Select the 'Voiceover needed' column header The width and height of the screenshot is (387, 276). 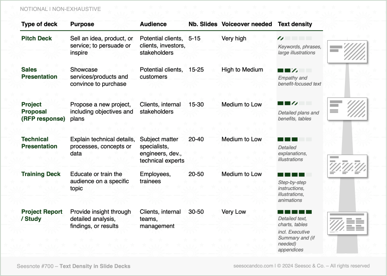pyautogui.click(x=247, y=24)
